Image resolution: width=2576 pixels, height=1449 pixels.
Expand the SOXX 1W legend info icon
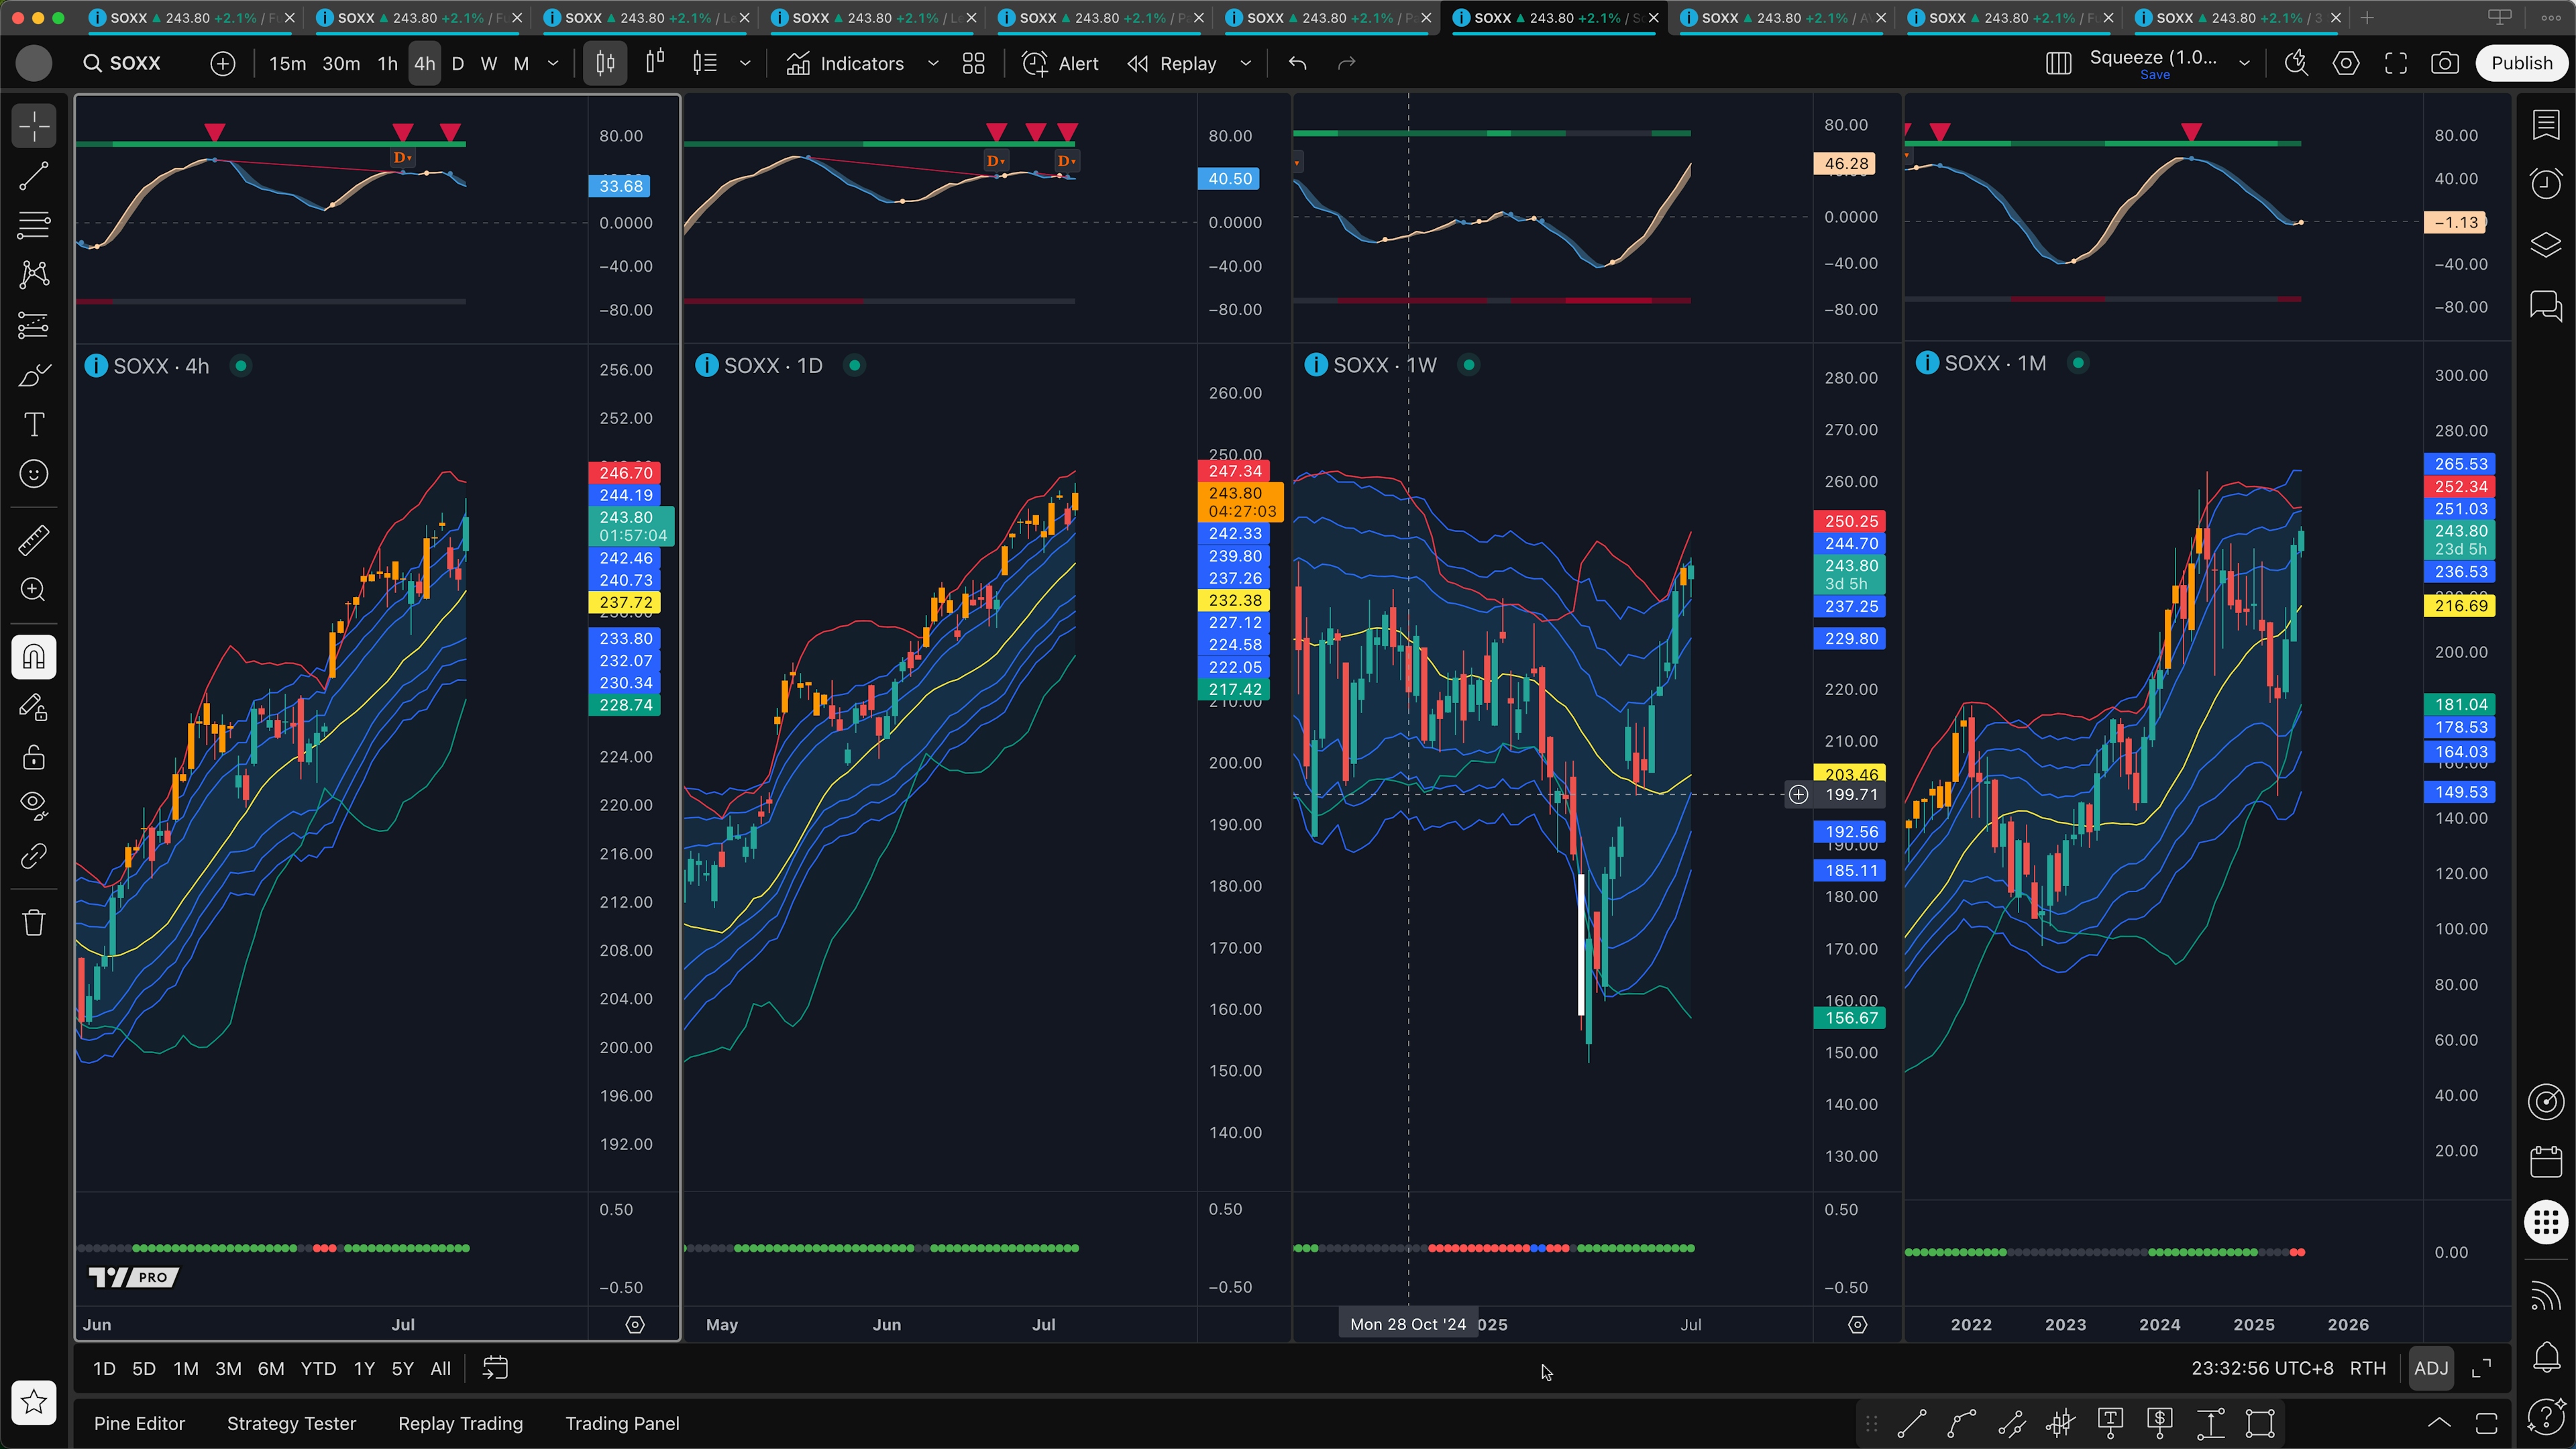(x=1316, y=365)
